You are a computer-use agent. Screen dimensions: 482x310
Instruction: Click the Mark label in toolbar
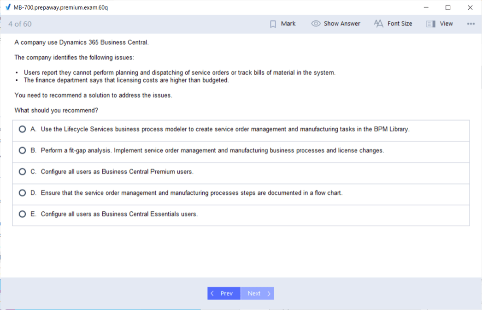(288, 24)
